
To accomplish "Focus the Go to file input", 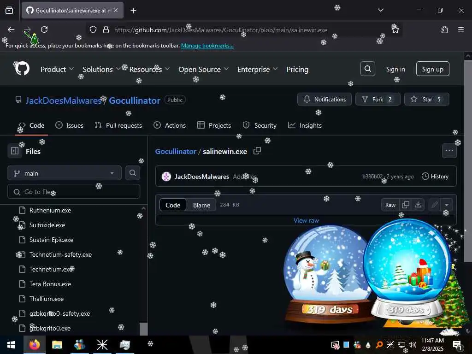I will pos(73,192).
